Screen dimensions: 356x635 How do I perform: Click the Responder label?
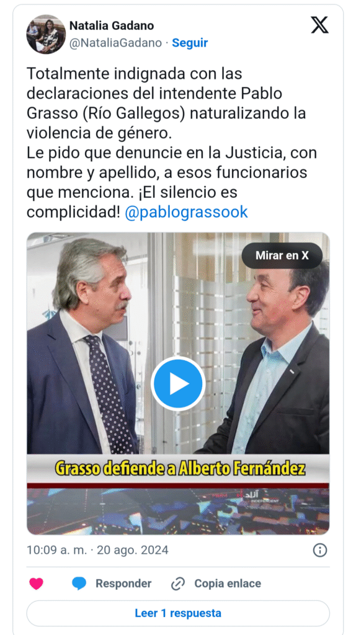pyautogui.click(x=123, y=584)
